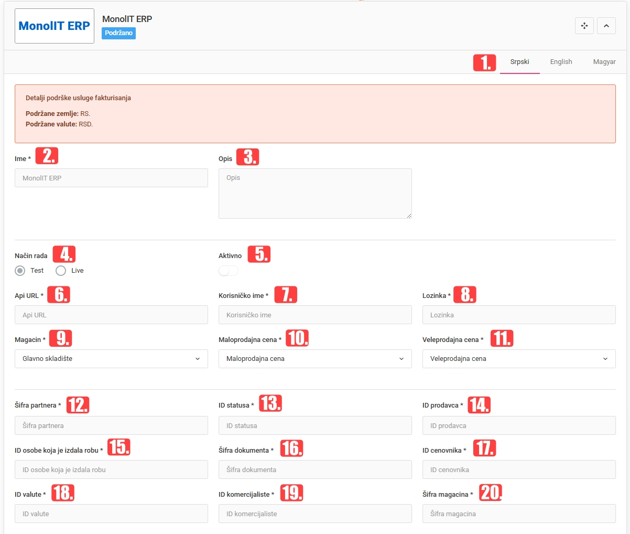Click the ID prodavca field
630x534 pixels.
click(x=519, y=426)
